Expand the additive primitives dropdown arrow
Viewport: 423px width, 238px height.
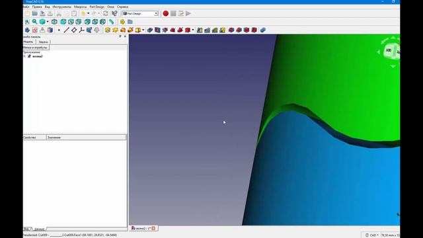coord(143,30)
